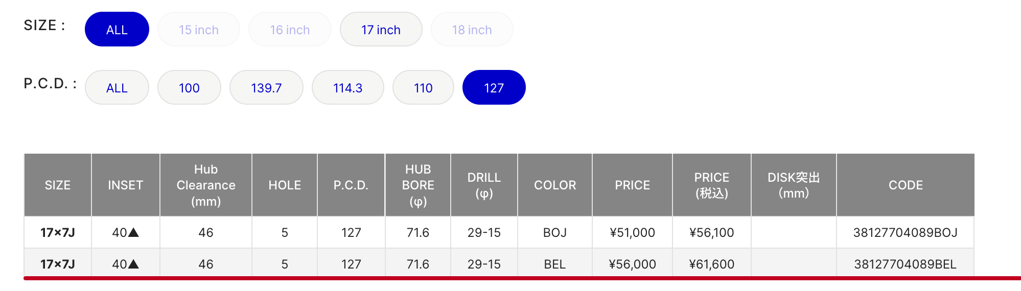Image resolution: width=1021 pixels, height=291 pixels.
Task: Click the COLOR column header
Action: pos(555,185)
